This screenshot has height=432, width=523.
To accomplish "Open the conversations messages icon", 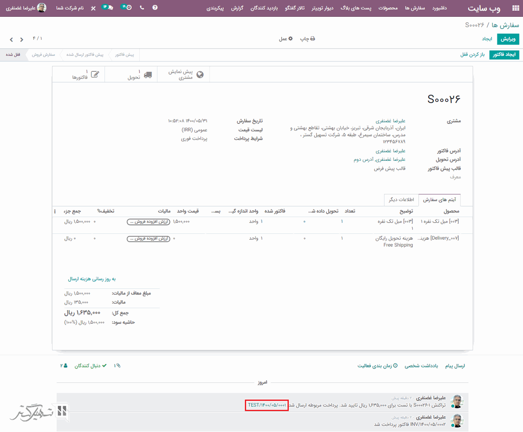I will click(108, 8).
